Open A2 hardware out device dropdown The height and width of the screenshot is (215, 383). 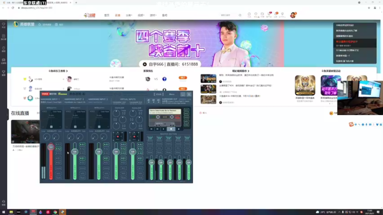click(153, 100)
